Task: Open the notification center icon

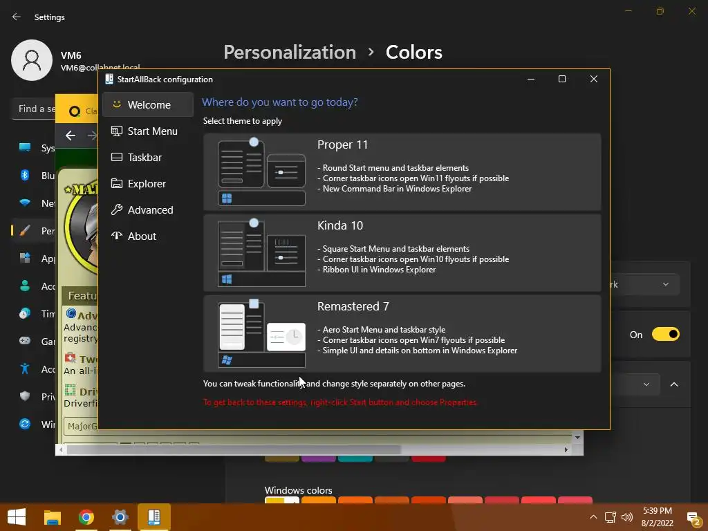Action: [693, 519]
